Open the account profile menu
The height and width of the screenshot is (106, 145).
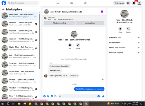coord(139,3)
